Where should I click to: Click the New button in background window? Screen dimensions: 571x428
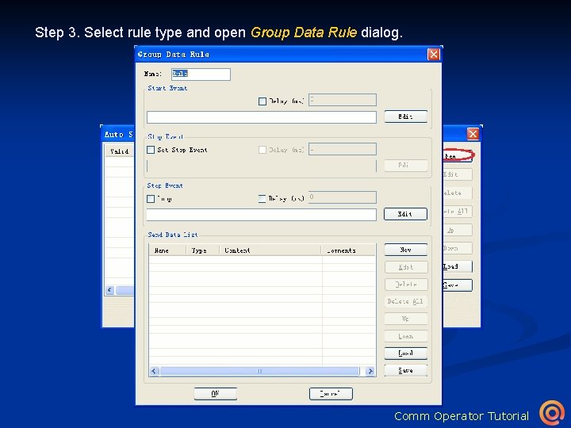458,156
